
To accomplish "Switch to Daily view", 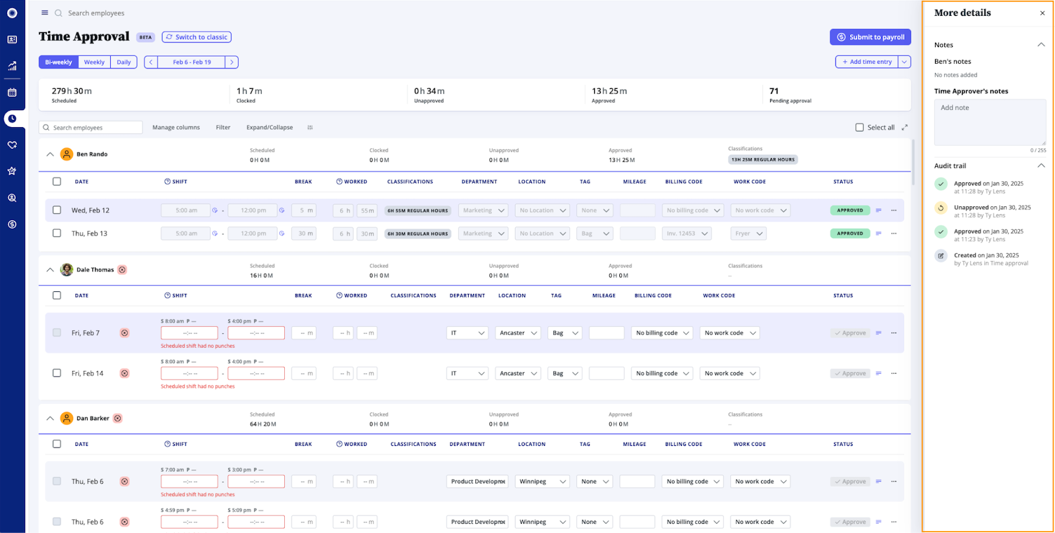I will pyautogui.click(x=124, y=62).
